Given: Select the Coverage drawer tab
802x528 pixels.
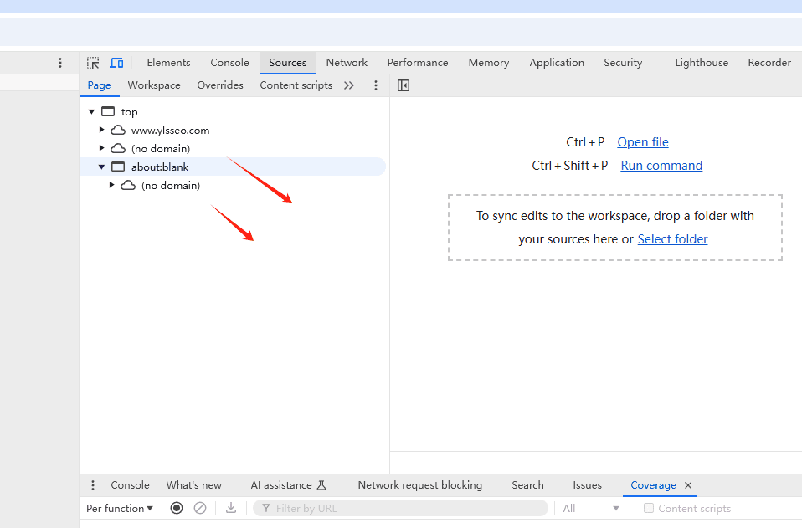Looking at the screenshot, I should coord(653,485).
